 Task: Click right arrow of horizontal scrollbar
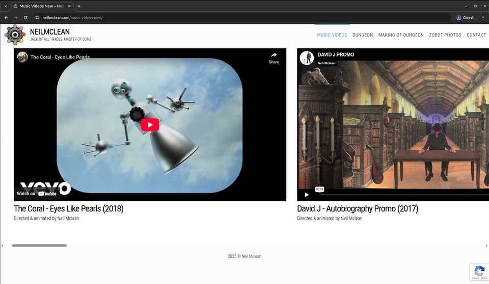click(x=486, y=245)
